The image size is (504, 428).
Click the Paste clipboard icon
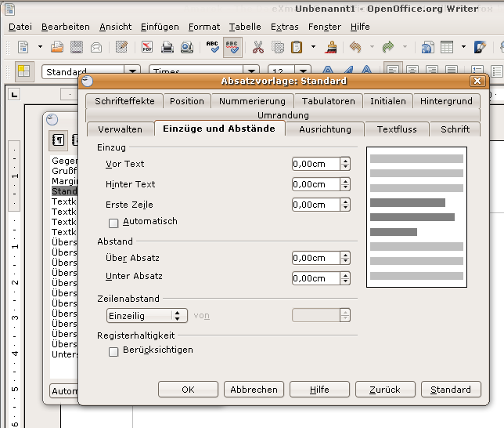[x=297, y=47]
